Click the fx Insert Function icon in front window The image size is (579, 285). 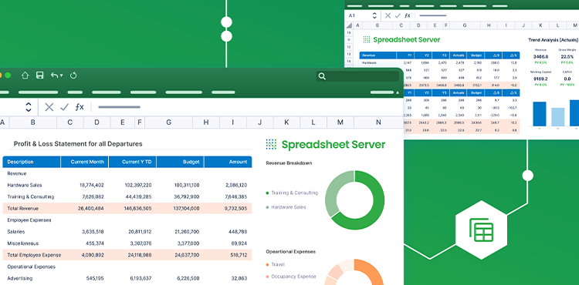point(80,107)
